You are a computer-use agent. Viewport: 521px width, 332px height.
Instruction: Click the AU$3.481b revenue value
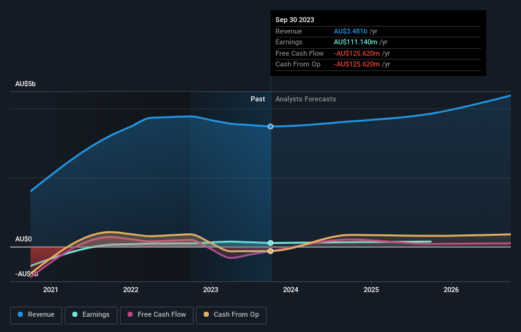coord(350,31)
